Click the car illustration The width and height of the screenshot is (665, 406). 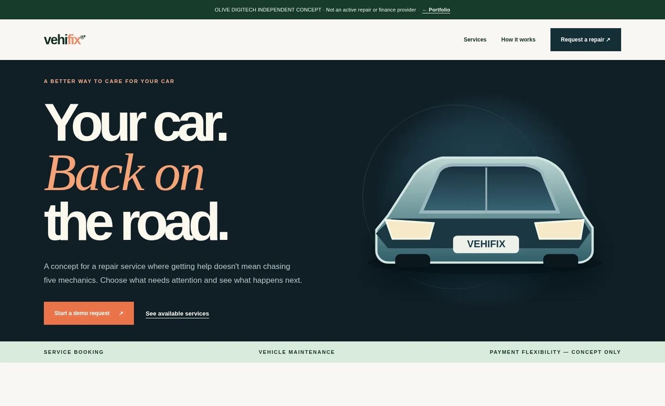[x=484, y=211]
